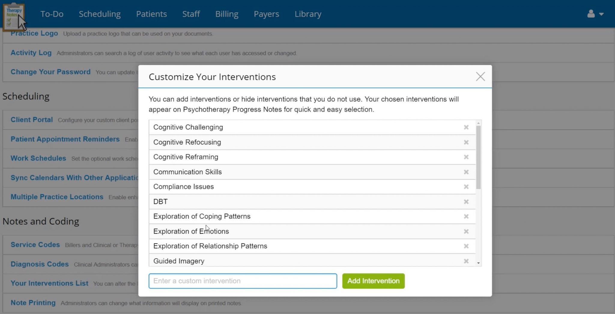Close the Customize Your Interventions dialog

[480, 77]
